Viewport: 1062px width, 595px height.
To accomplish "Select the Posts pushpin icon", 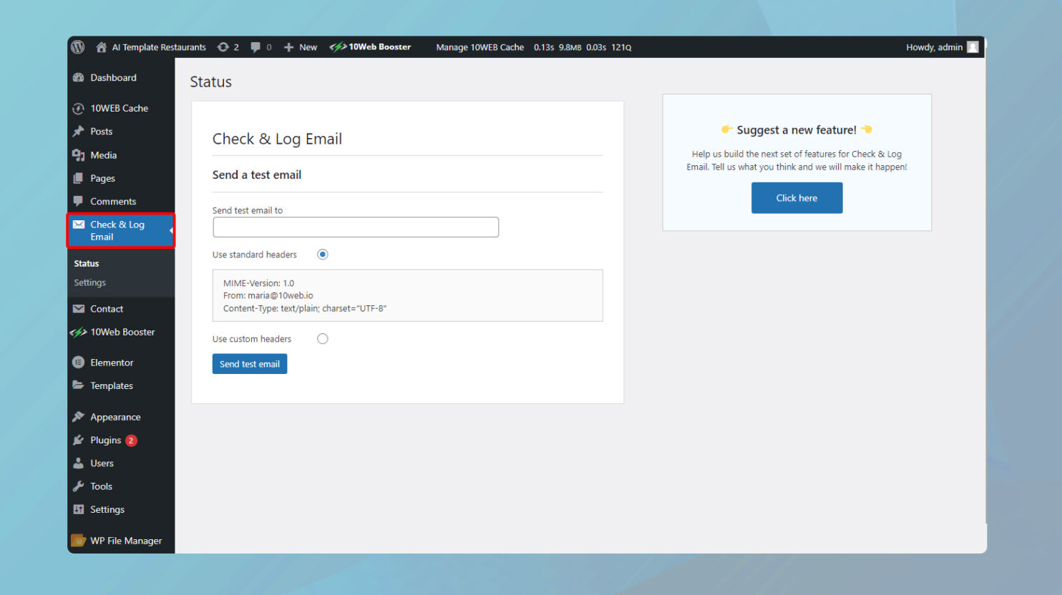I will (x=79, y=131).
